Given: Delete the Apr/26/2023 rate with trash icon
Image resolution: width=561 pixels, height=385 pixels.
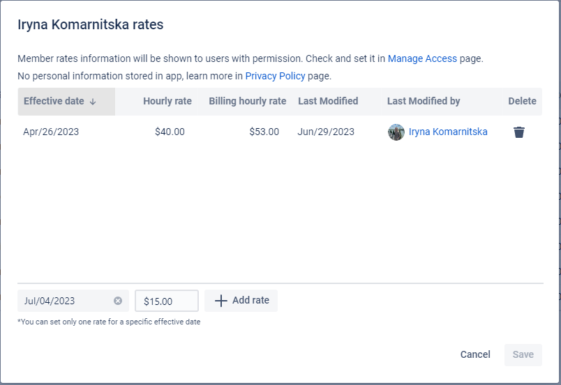Looking at the screenshot, I should 518,132.
